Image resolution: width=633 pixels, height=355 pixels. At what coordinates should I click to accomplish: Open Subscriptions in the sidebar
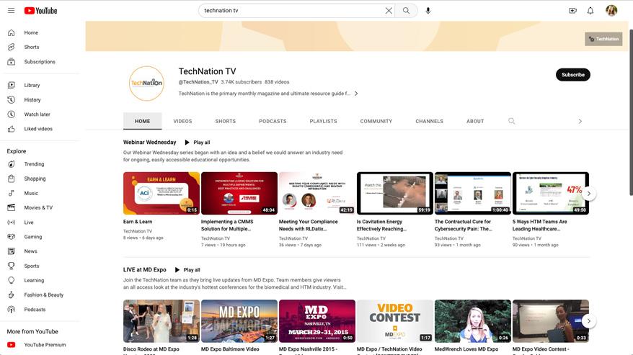(x=40, y=62)
